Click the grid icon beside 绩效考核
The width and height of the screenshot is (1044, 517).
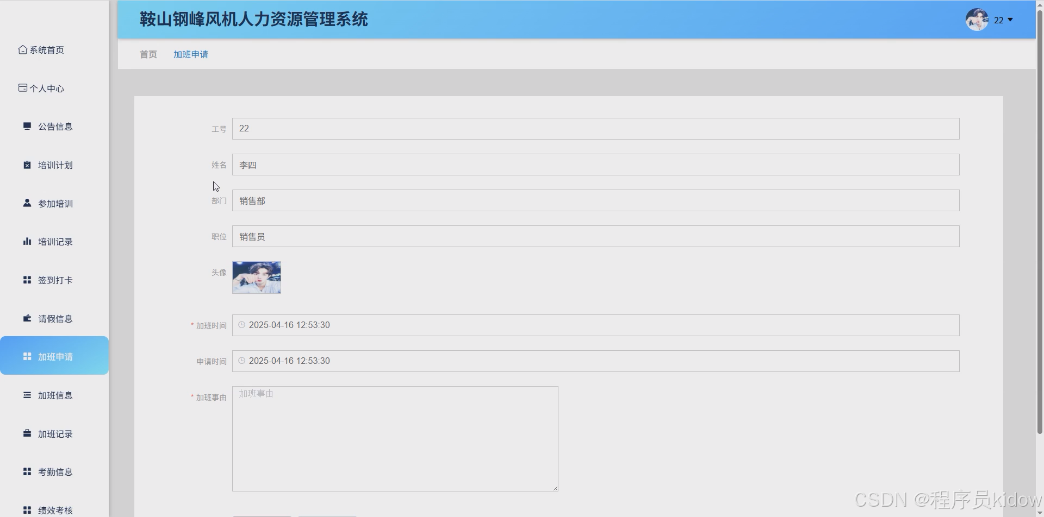27,510
